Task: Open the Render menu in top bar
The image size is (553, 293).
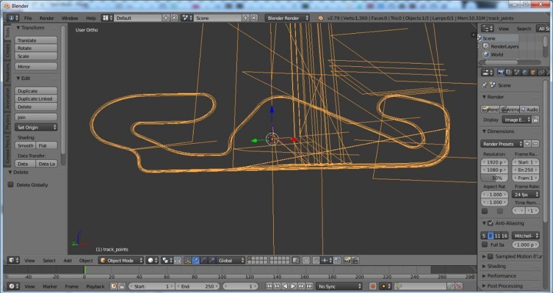Action: 47,18
